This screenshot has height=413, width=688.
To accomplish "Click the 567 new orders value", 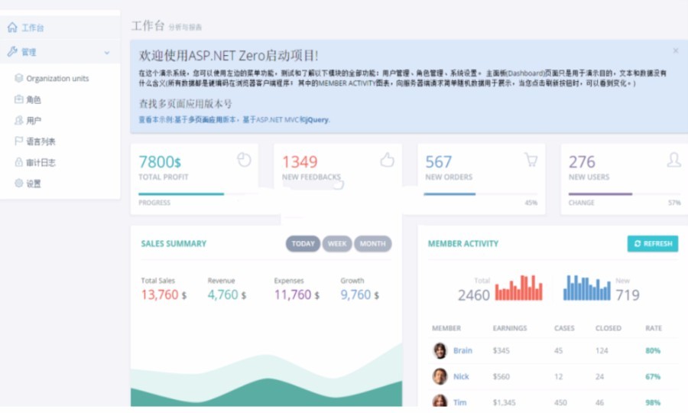I will (x=438, y=162).
